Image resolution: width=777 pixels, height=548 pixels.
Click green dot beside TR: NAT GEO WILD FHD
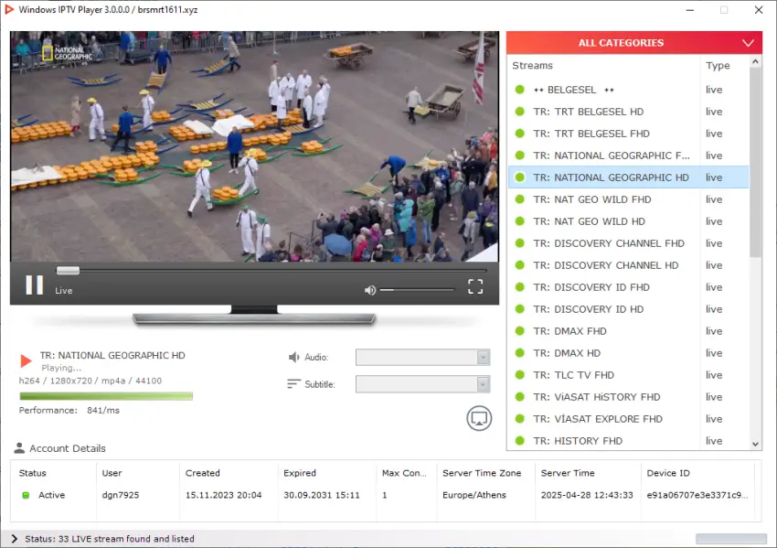click(520, 199)
